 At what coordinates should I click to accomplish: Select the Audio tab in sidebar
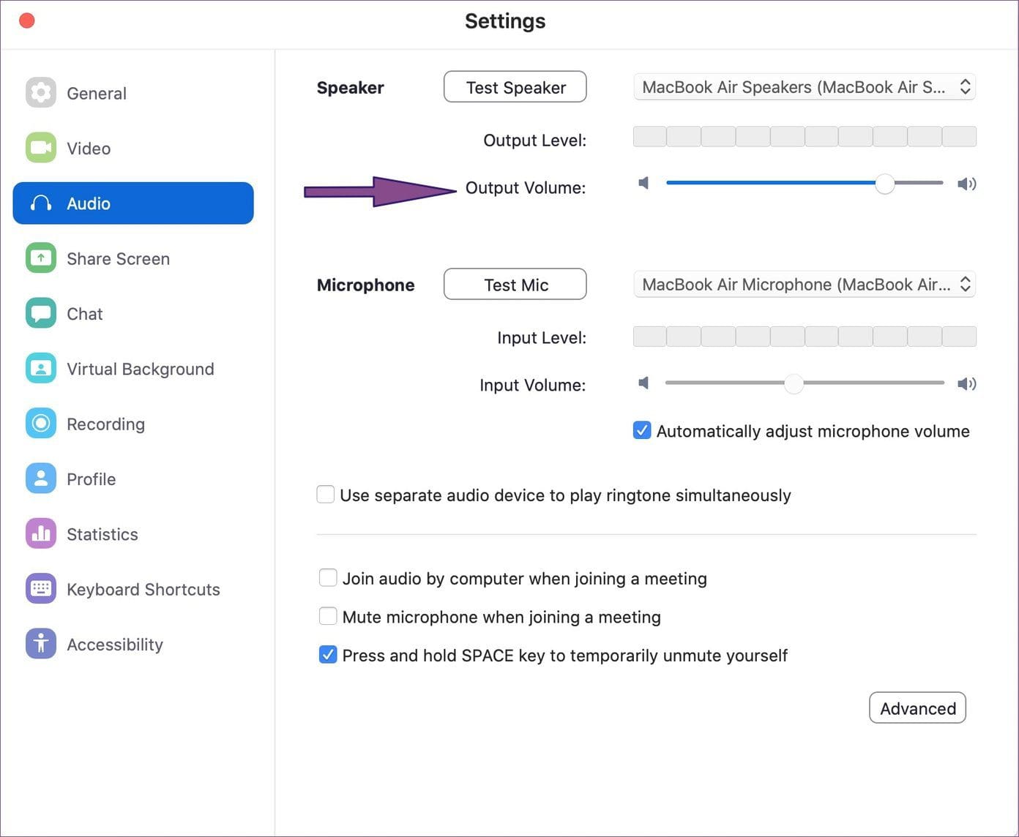tap(133, 203)
